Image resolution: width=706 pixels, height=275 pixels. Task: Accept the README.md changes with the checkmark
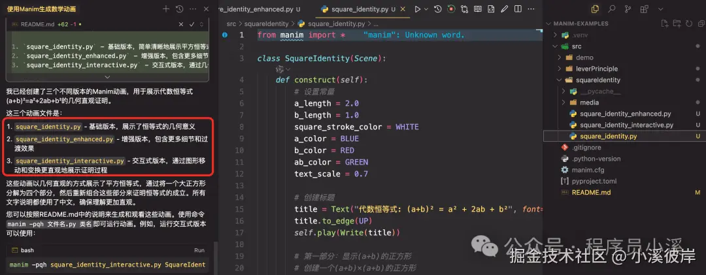(x=192, y=24)
